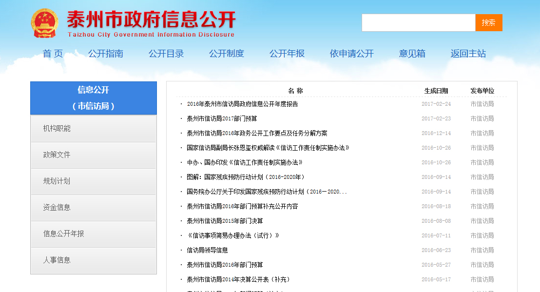
Task: Open 意见箱 in the navigation bar
Action: (412, 53)
